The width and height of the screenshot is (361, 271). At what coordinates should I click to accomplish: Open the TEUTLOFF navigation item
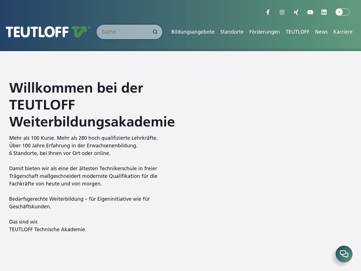[297, 32]
